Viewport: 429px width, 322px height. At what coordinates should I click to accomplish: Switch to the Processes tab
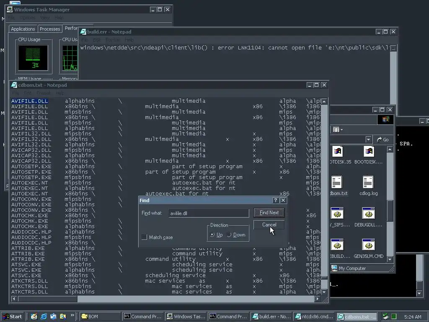pos(50,29)
